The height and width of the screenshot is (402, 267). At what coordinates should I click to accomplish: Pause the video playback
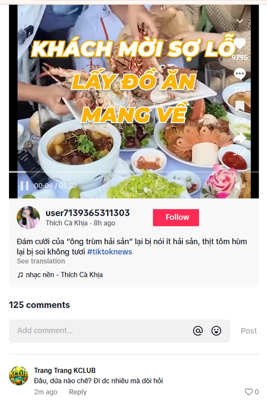coord(25,185)
